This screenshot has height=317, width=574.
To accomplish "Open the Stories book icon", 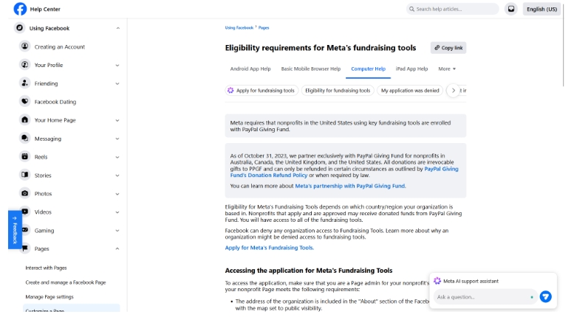I will 24,175.
